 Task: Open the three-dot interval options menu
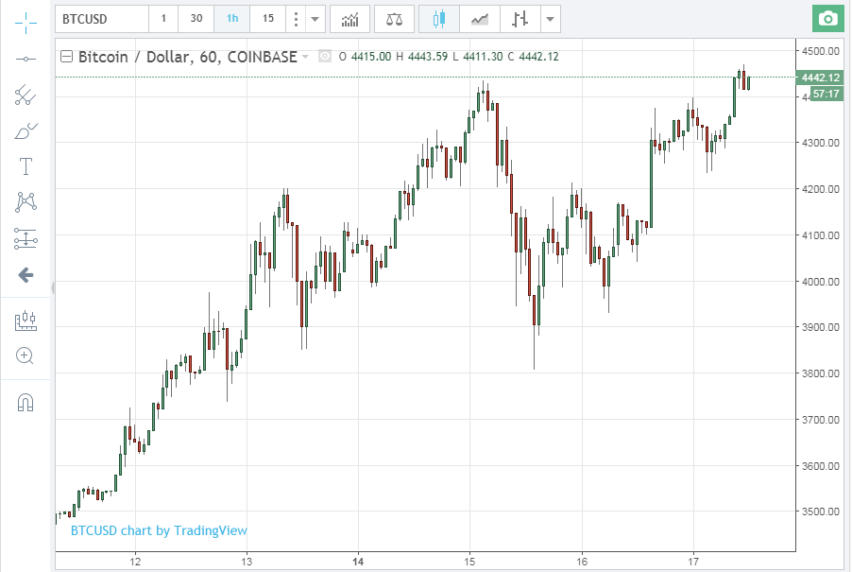coord(296,19)
